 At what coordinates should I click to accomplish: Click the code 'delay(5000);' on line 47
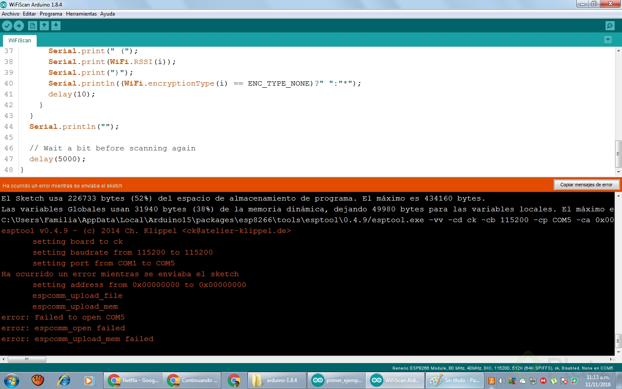[x=57, y=159]
